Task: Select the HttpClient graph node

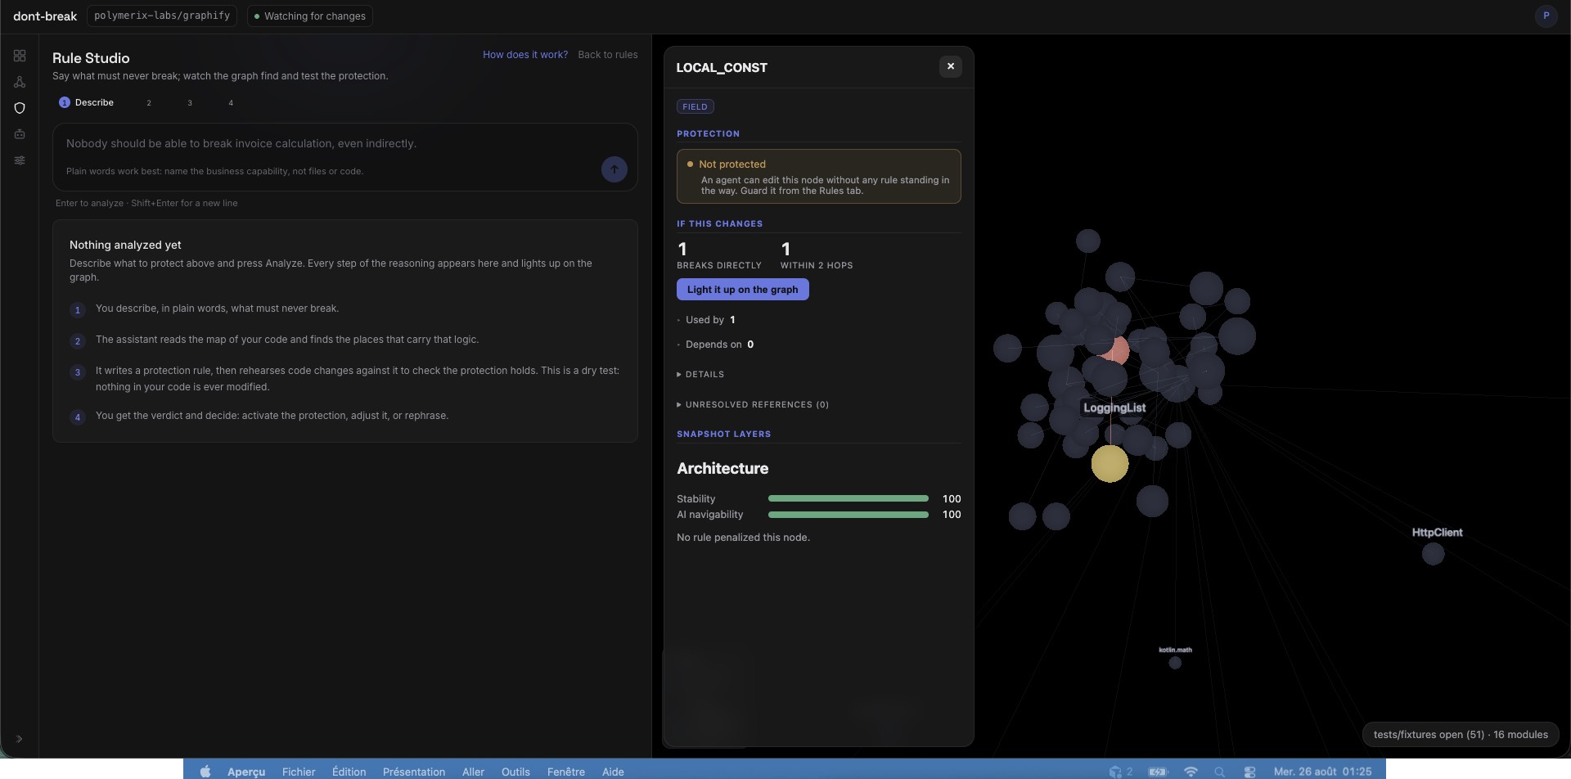Action: point(1433,554)
